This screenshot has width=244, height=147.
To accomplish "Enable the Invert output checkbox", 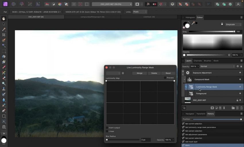I will coord(107,128).
